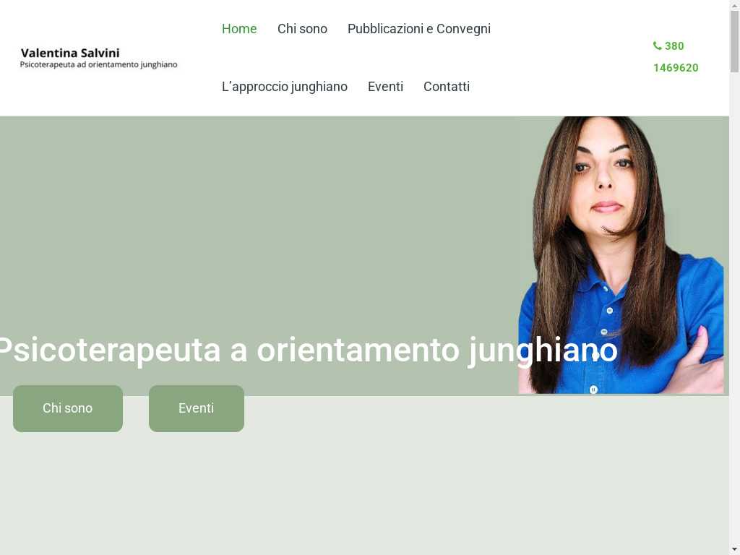Pause the hero slideshow with pause icon
740x555 pixels.
[593, 390]
